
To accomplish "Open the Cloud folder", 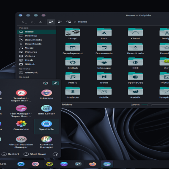I will (135, 34).
